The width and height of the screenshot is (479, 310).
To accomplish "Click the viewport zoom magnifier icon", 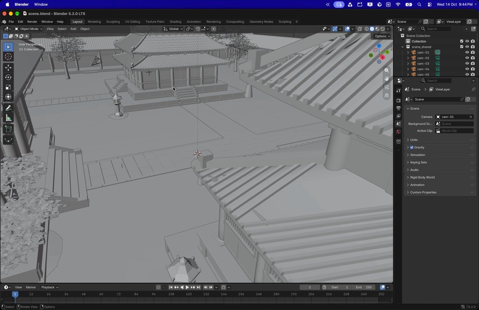I will (386, 70).
